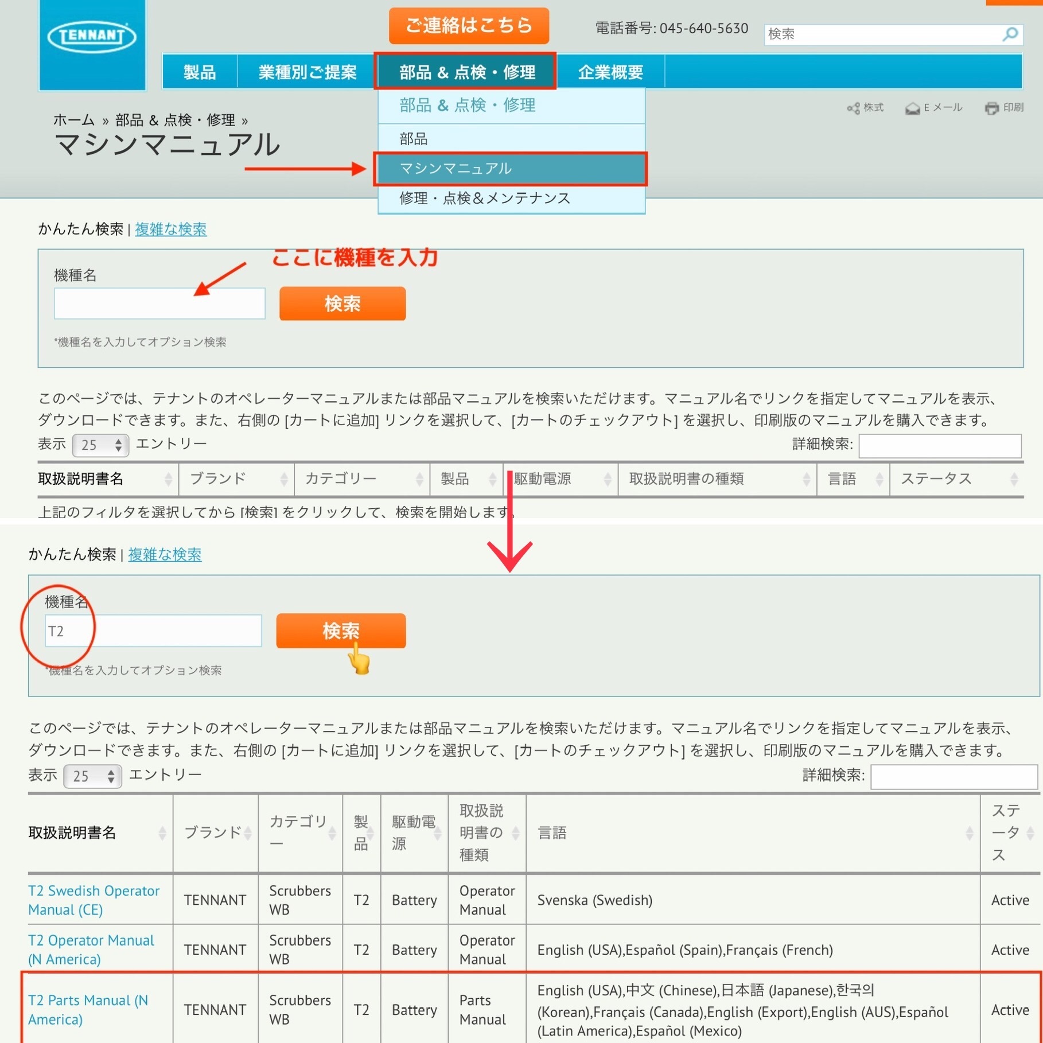Sort results table by 取扱説明書名 arrows

(162, 833)
